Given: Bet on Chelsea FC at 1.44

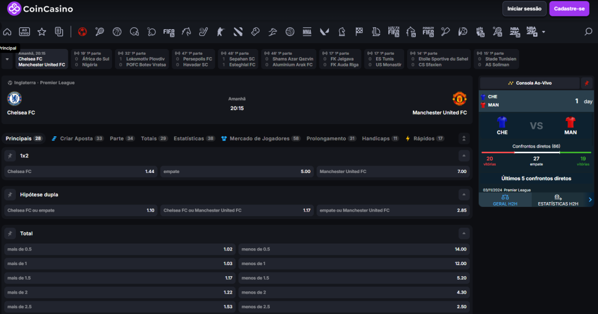Looking at the screenshot, I should (x=81, y=172).
